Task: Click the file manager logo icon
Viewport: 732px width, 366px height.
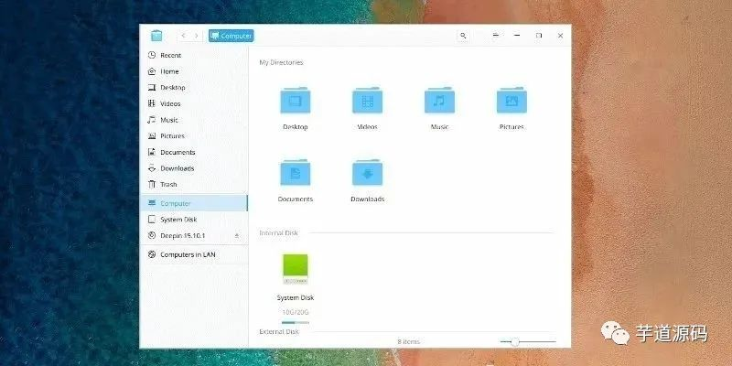Action: pos(156,36)
